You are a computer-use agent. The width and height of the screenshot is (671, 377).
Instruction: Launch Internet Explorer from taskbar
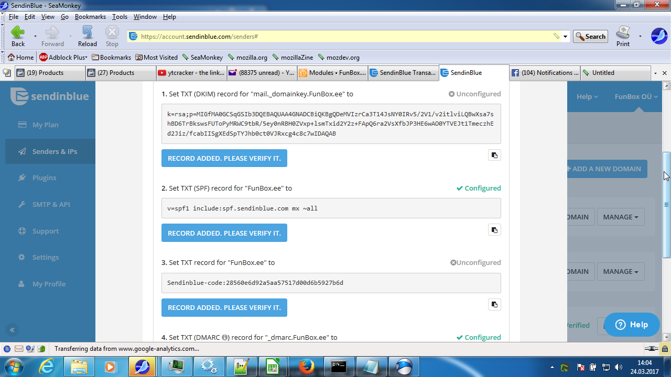click(x=47, y=367)
